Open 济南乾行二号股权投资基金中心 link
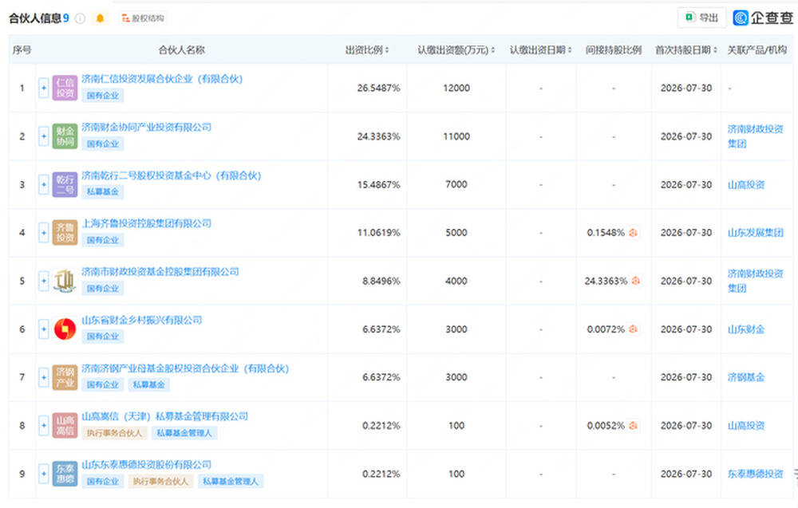 (172, 175)
